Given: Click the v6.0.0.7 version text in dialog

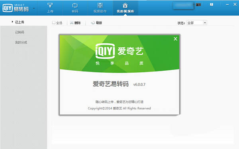Looking at the screenshot, I should (139, 85).
